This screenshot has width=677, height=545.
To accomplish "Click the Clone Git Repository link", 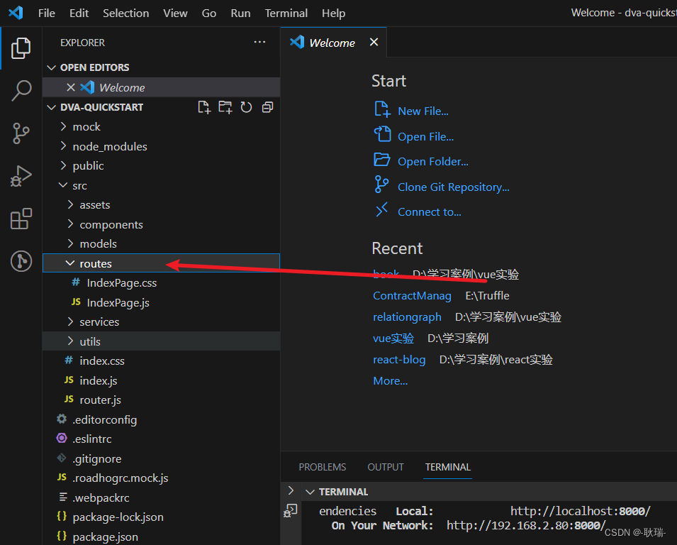I will (452, 186).
